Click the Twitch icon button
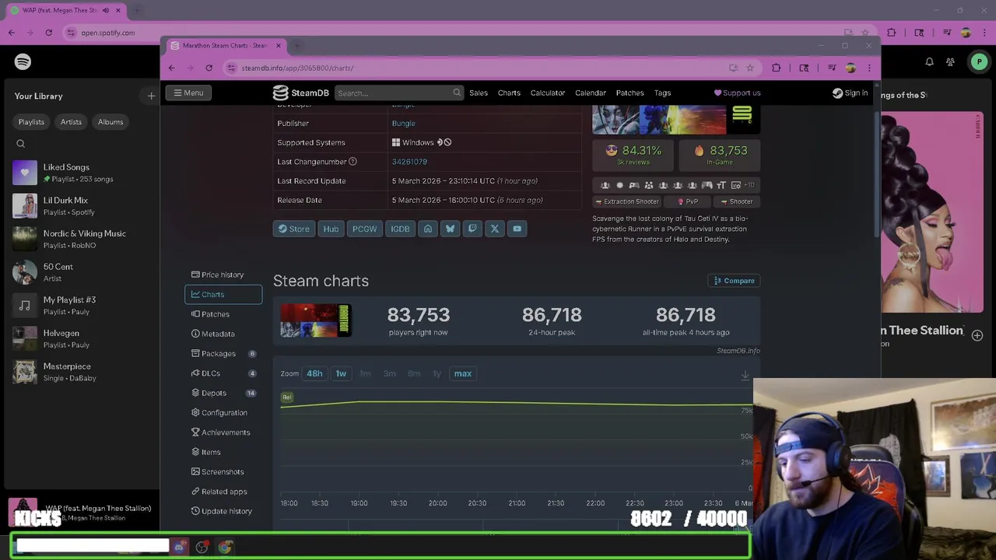996x560 pixels. click(472, 229)
